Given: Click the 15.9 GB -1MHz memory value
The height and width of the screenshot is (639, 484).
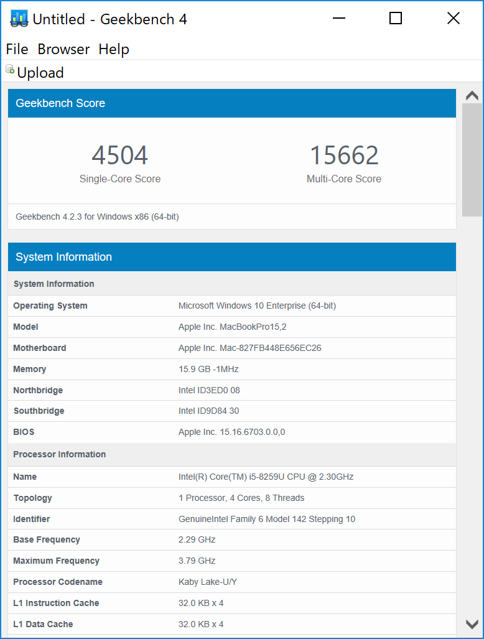Looking at the screenshot, I should 208,370.
